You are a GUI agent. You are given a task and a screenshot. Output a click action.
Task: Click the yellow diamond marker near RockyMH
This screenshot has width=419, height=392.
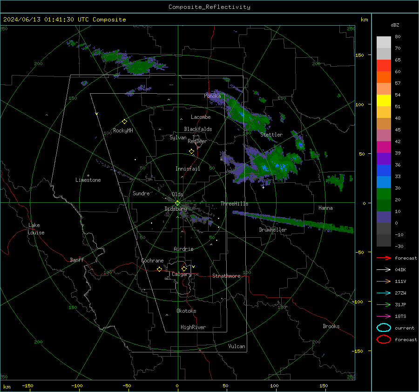coord(124,122)
